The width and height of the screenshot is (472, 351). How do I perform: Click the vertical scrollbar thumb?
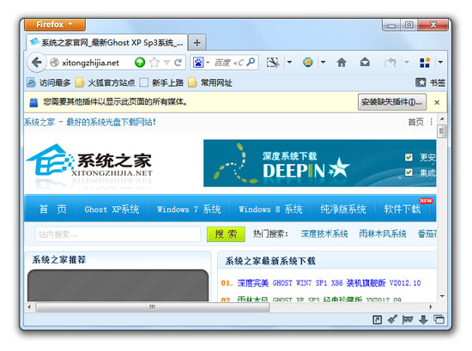pos(442,131)
